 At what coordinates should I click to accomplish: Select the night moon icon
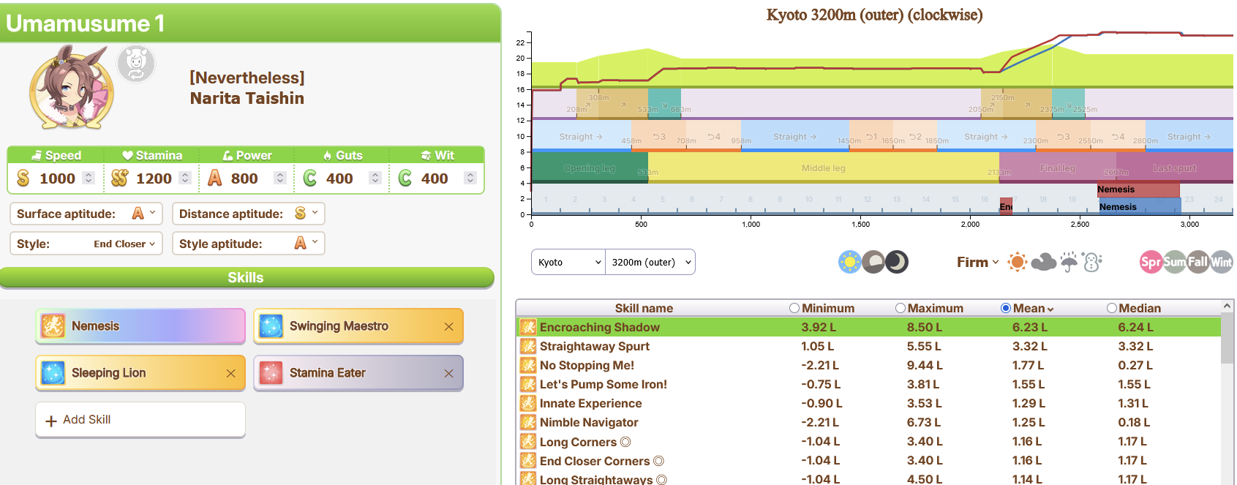897,262
